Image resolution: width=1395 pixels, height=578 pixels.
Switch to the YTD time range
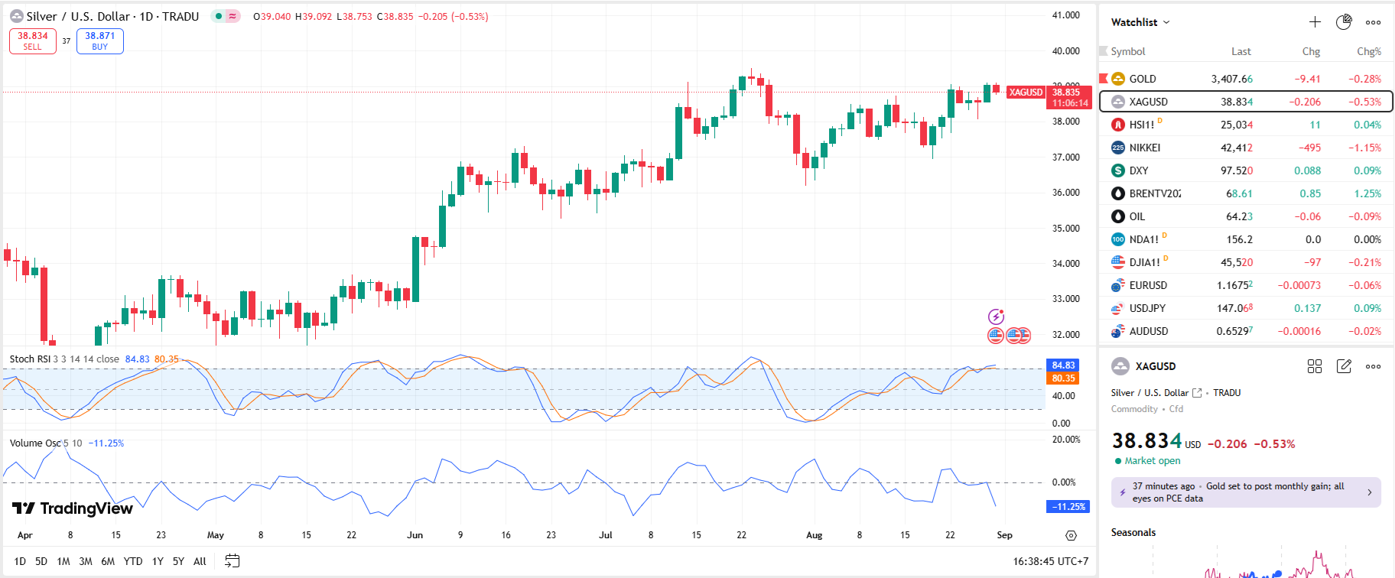pyautogui.click(x=133, y=561)
